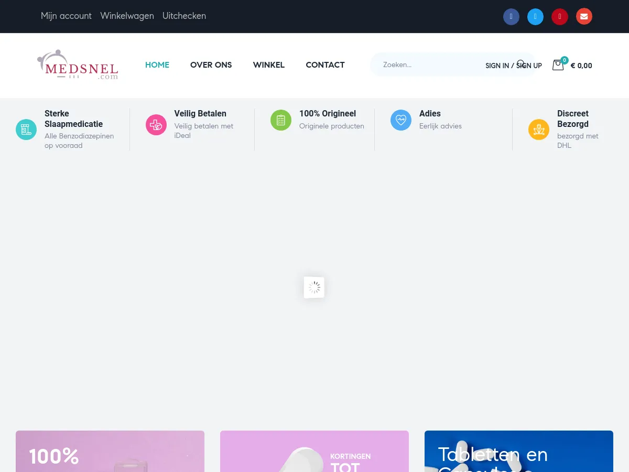Navigate to the CONTACT page
The width and height of the screenshot is (629, 472).
click(x=325, y=65)
